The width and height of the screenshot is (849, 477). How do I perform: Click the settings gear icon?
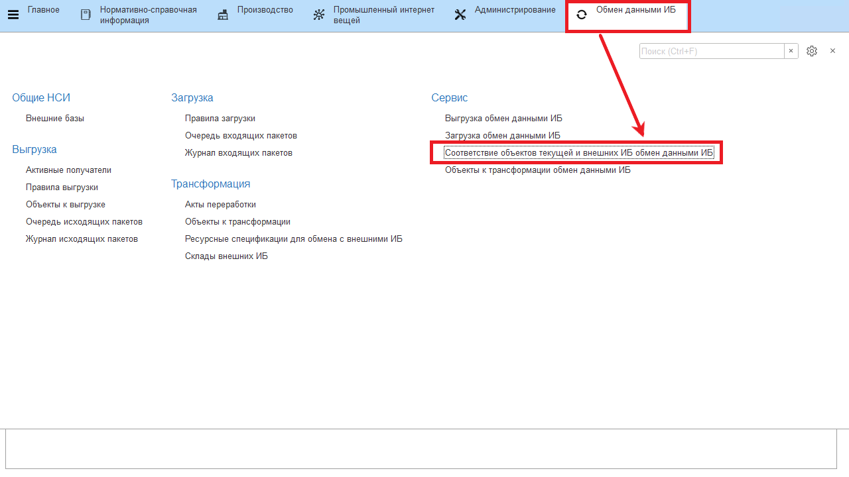[812, 51]
